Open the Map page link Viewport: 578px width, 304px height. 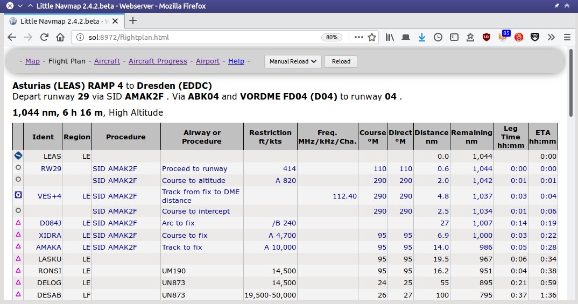[x=32, y=61]
